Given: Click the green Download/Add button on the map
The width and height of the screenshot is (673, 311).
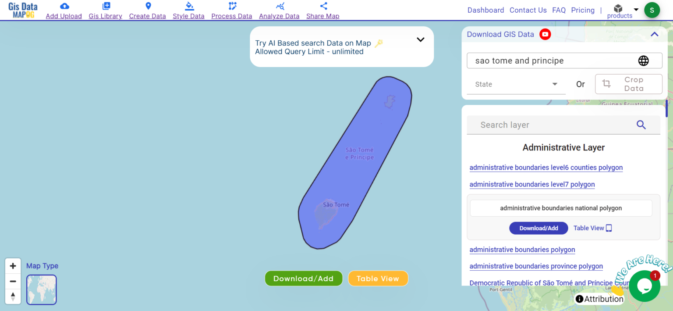Looking at the screenshot, I should (303, 278).
